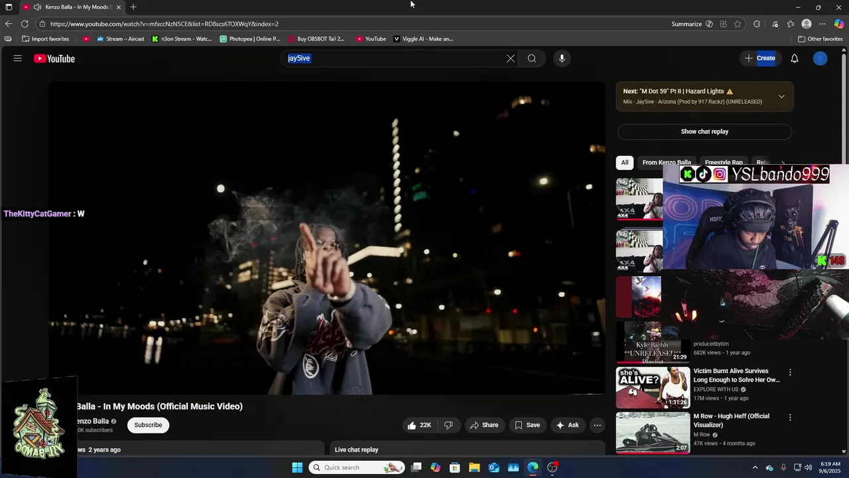Open Task View on the taskbar

tap(416, 467)
